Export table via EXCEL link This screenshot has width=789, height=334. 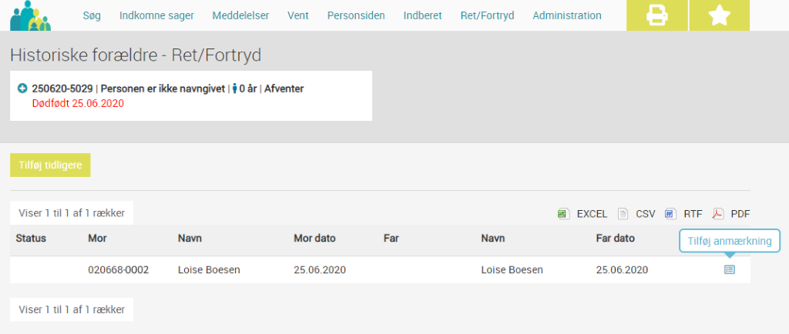pos(592,214)
